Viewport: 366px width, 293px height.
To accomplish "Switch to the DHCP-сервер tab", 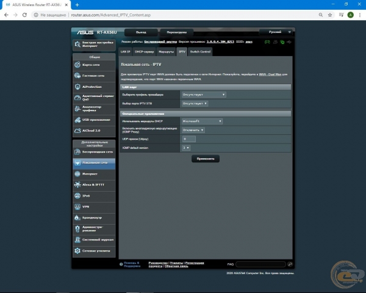I will click(144, 52).
